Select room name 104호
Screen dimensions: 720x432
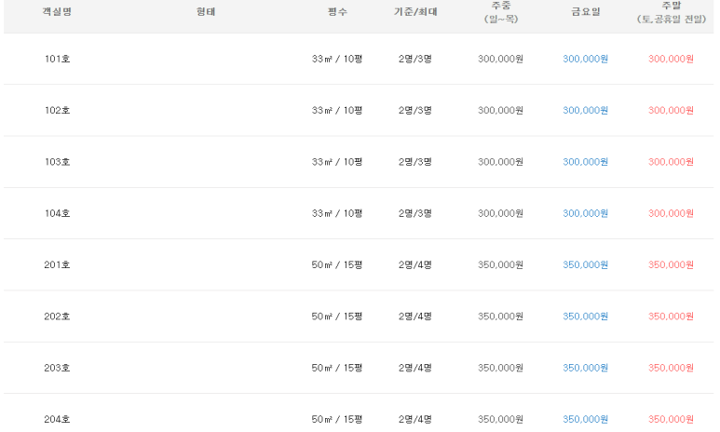[x=57, y=213]
